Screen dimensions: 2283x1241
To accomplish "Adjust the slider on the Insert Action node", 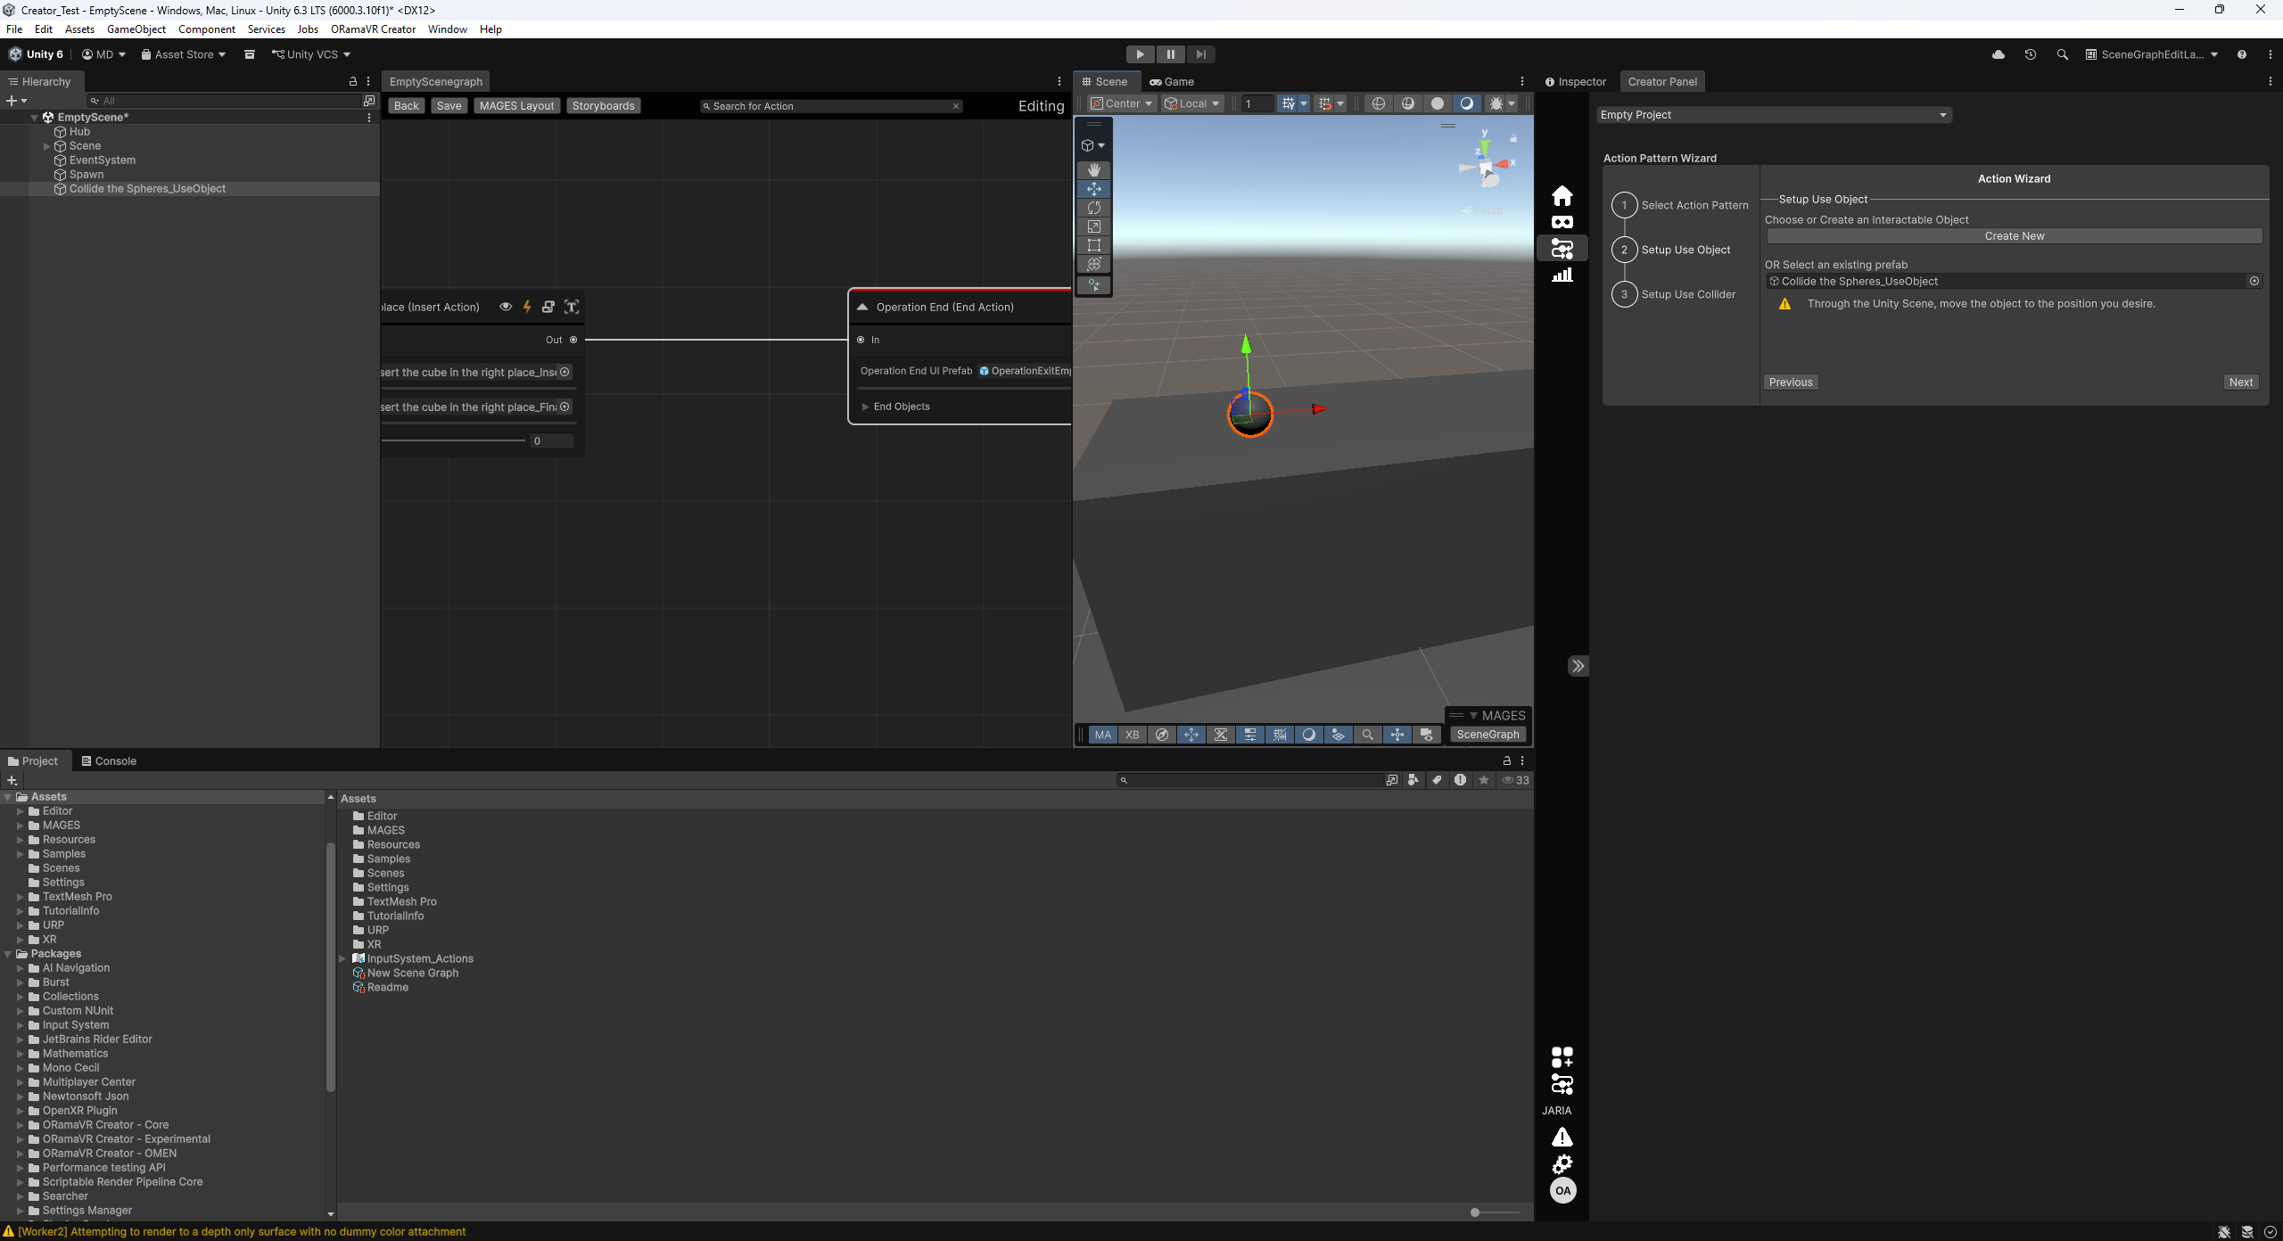I will point(454,440).
